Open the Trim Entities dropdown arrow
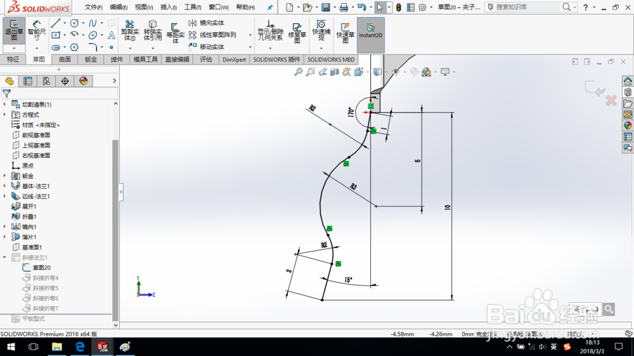634x356 pixels. 130,49
